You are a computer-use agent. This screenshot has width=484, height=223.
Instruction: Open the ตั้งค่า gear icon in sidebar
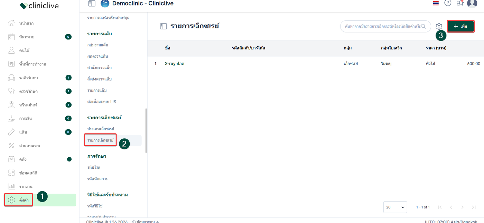[11, 200]
